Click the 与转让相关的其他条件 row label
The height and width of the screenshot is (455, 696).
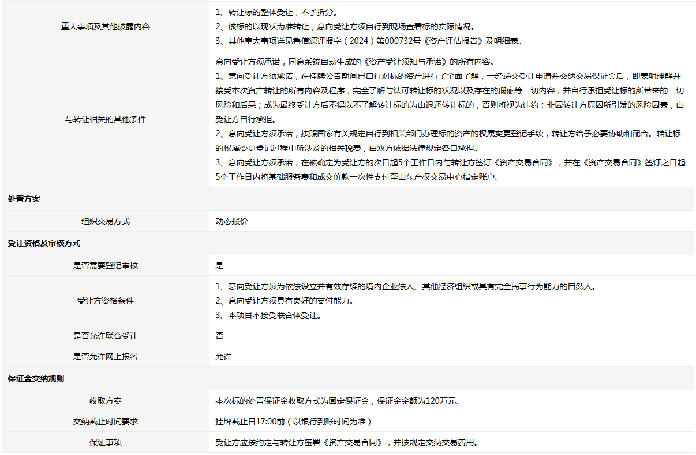[105, 119]
